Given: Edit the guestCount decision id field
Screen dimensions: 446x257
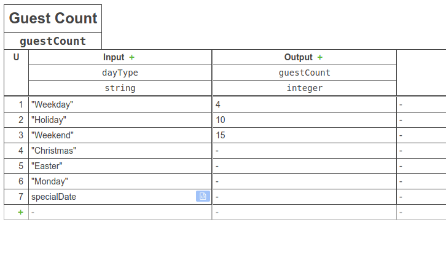Looking at the screenshot, I should pos(53,41).
